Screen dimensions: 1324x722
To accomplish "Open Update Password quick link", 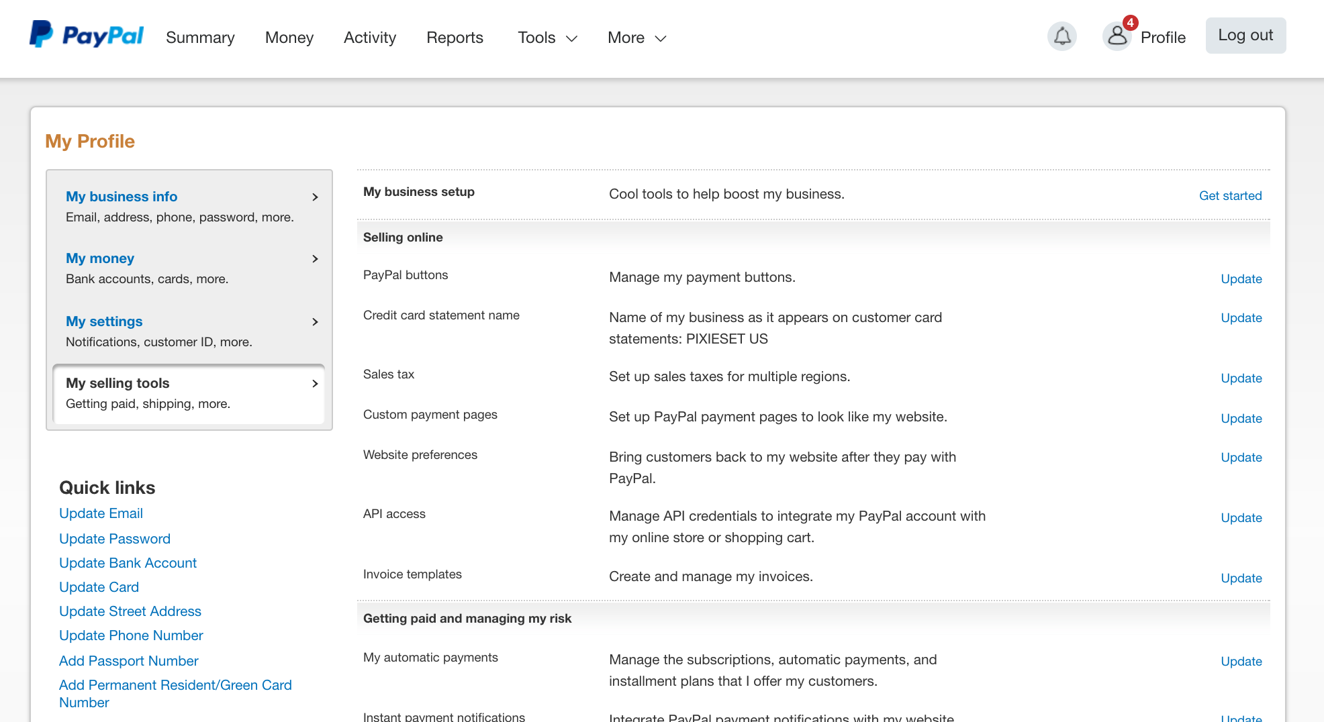I will pyautogui.click(x=115, y=539).
